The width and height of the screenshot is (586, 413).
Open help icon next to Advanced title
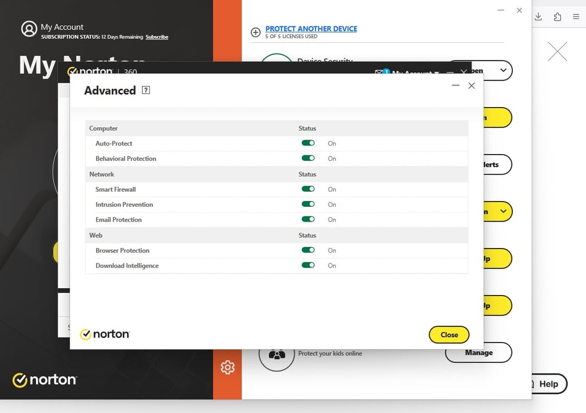(x=146, y=90)
